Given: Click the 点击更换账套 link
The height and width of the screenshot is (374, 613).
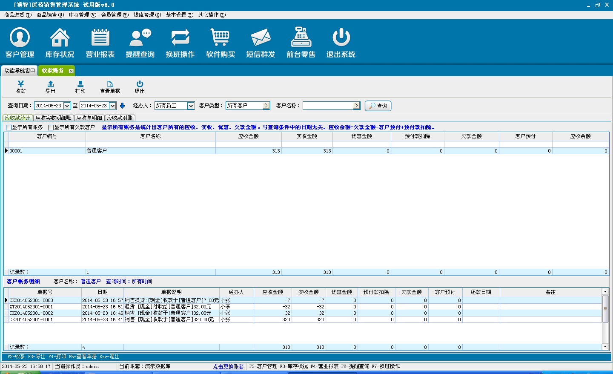Looking at the screenshot, I should pos(229,366).
